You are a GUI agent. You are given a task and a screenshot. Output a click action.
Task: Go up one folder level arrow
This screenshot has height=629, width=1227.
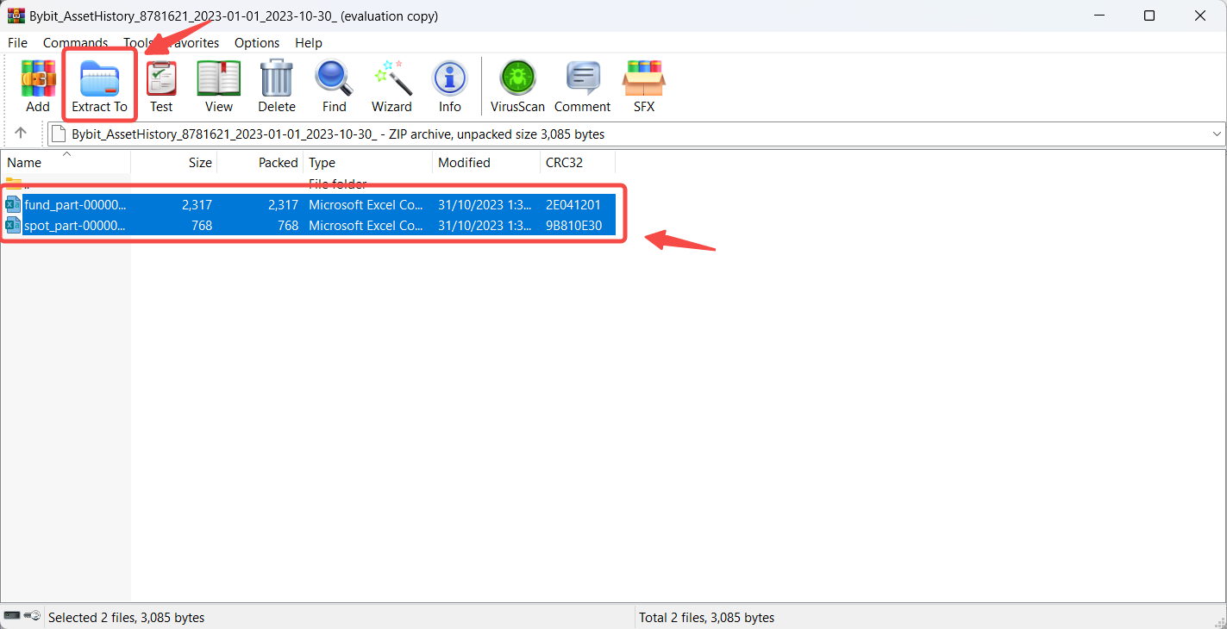(21, 134)
